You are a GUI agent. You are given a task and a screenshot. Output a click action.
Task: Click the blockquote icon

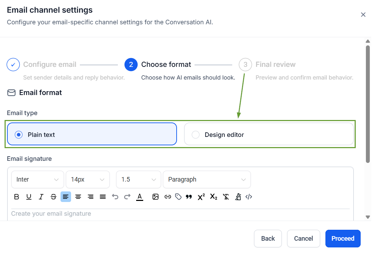coord(189,197)
